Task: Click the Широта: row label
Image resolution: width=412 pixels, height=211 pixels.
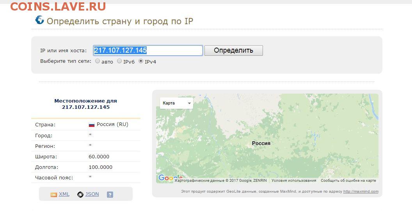Action: coord(46,157)
